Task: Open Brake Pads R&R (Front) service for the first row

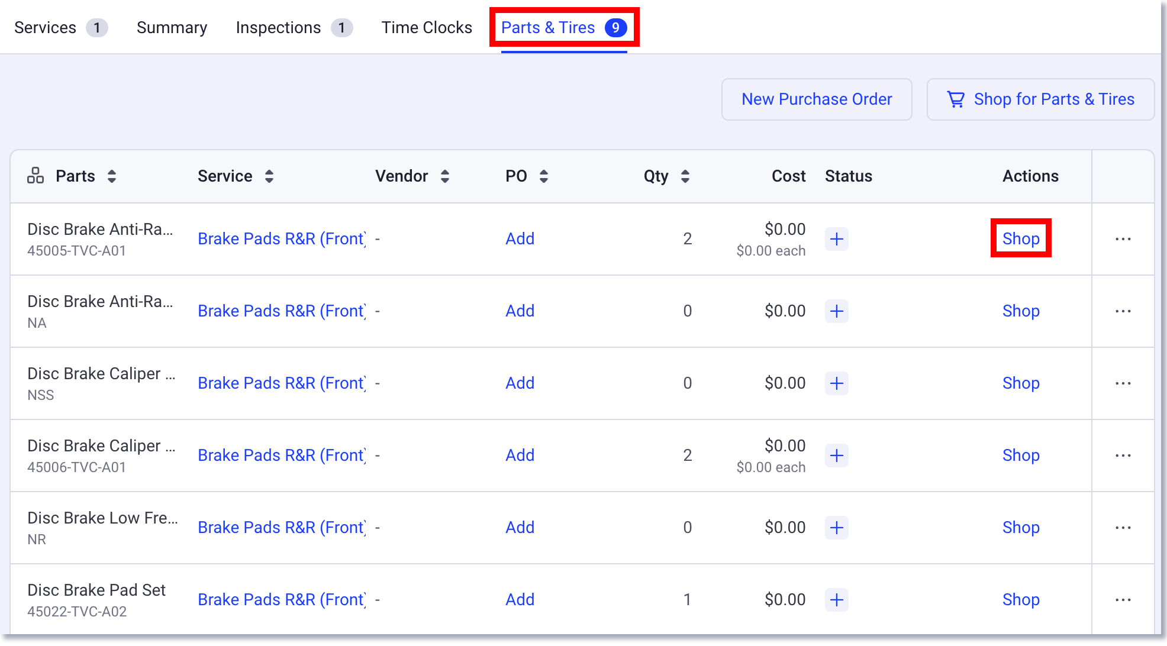Action: pyautogui.click(x=282, y=239)
